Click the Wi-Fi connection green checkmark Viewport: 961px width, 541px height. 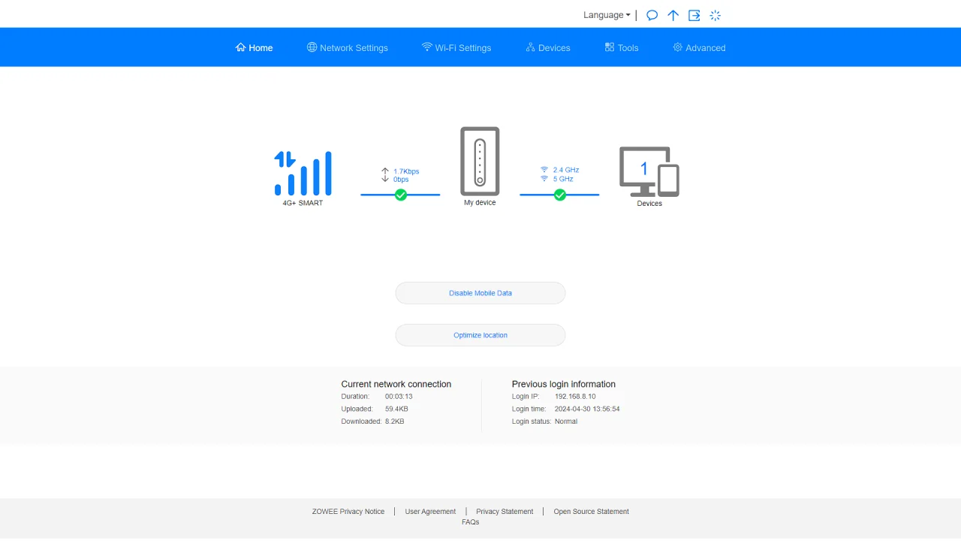pos(559,195)
